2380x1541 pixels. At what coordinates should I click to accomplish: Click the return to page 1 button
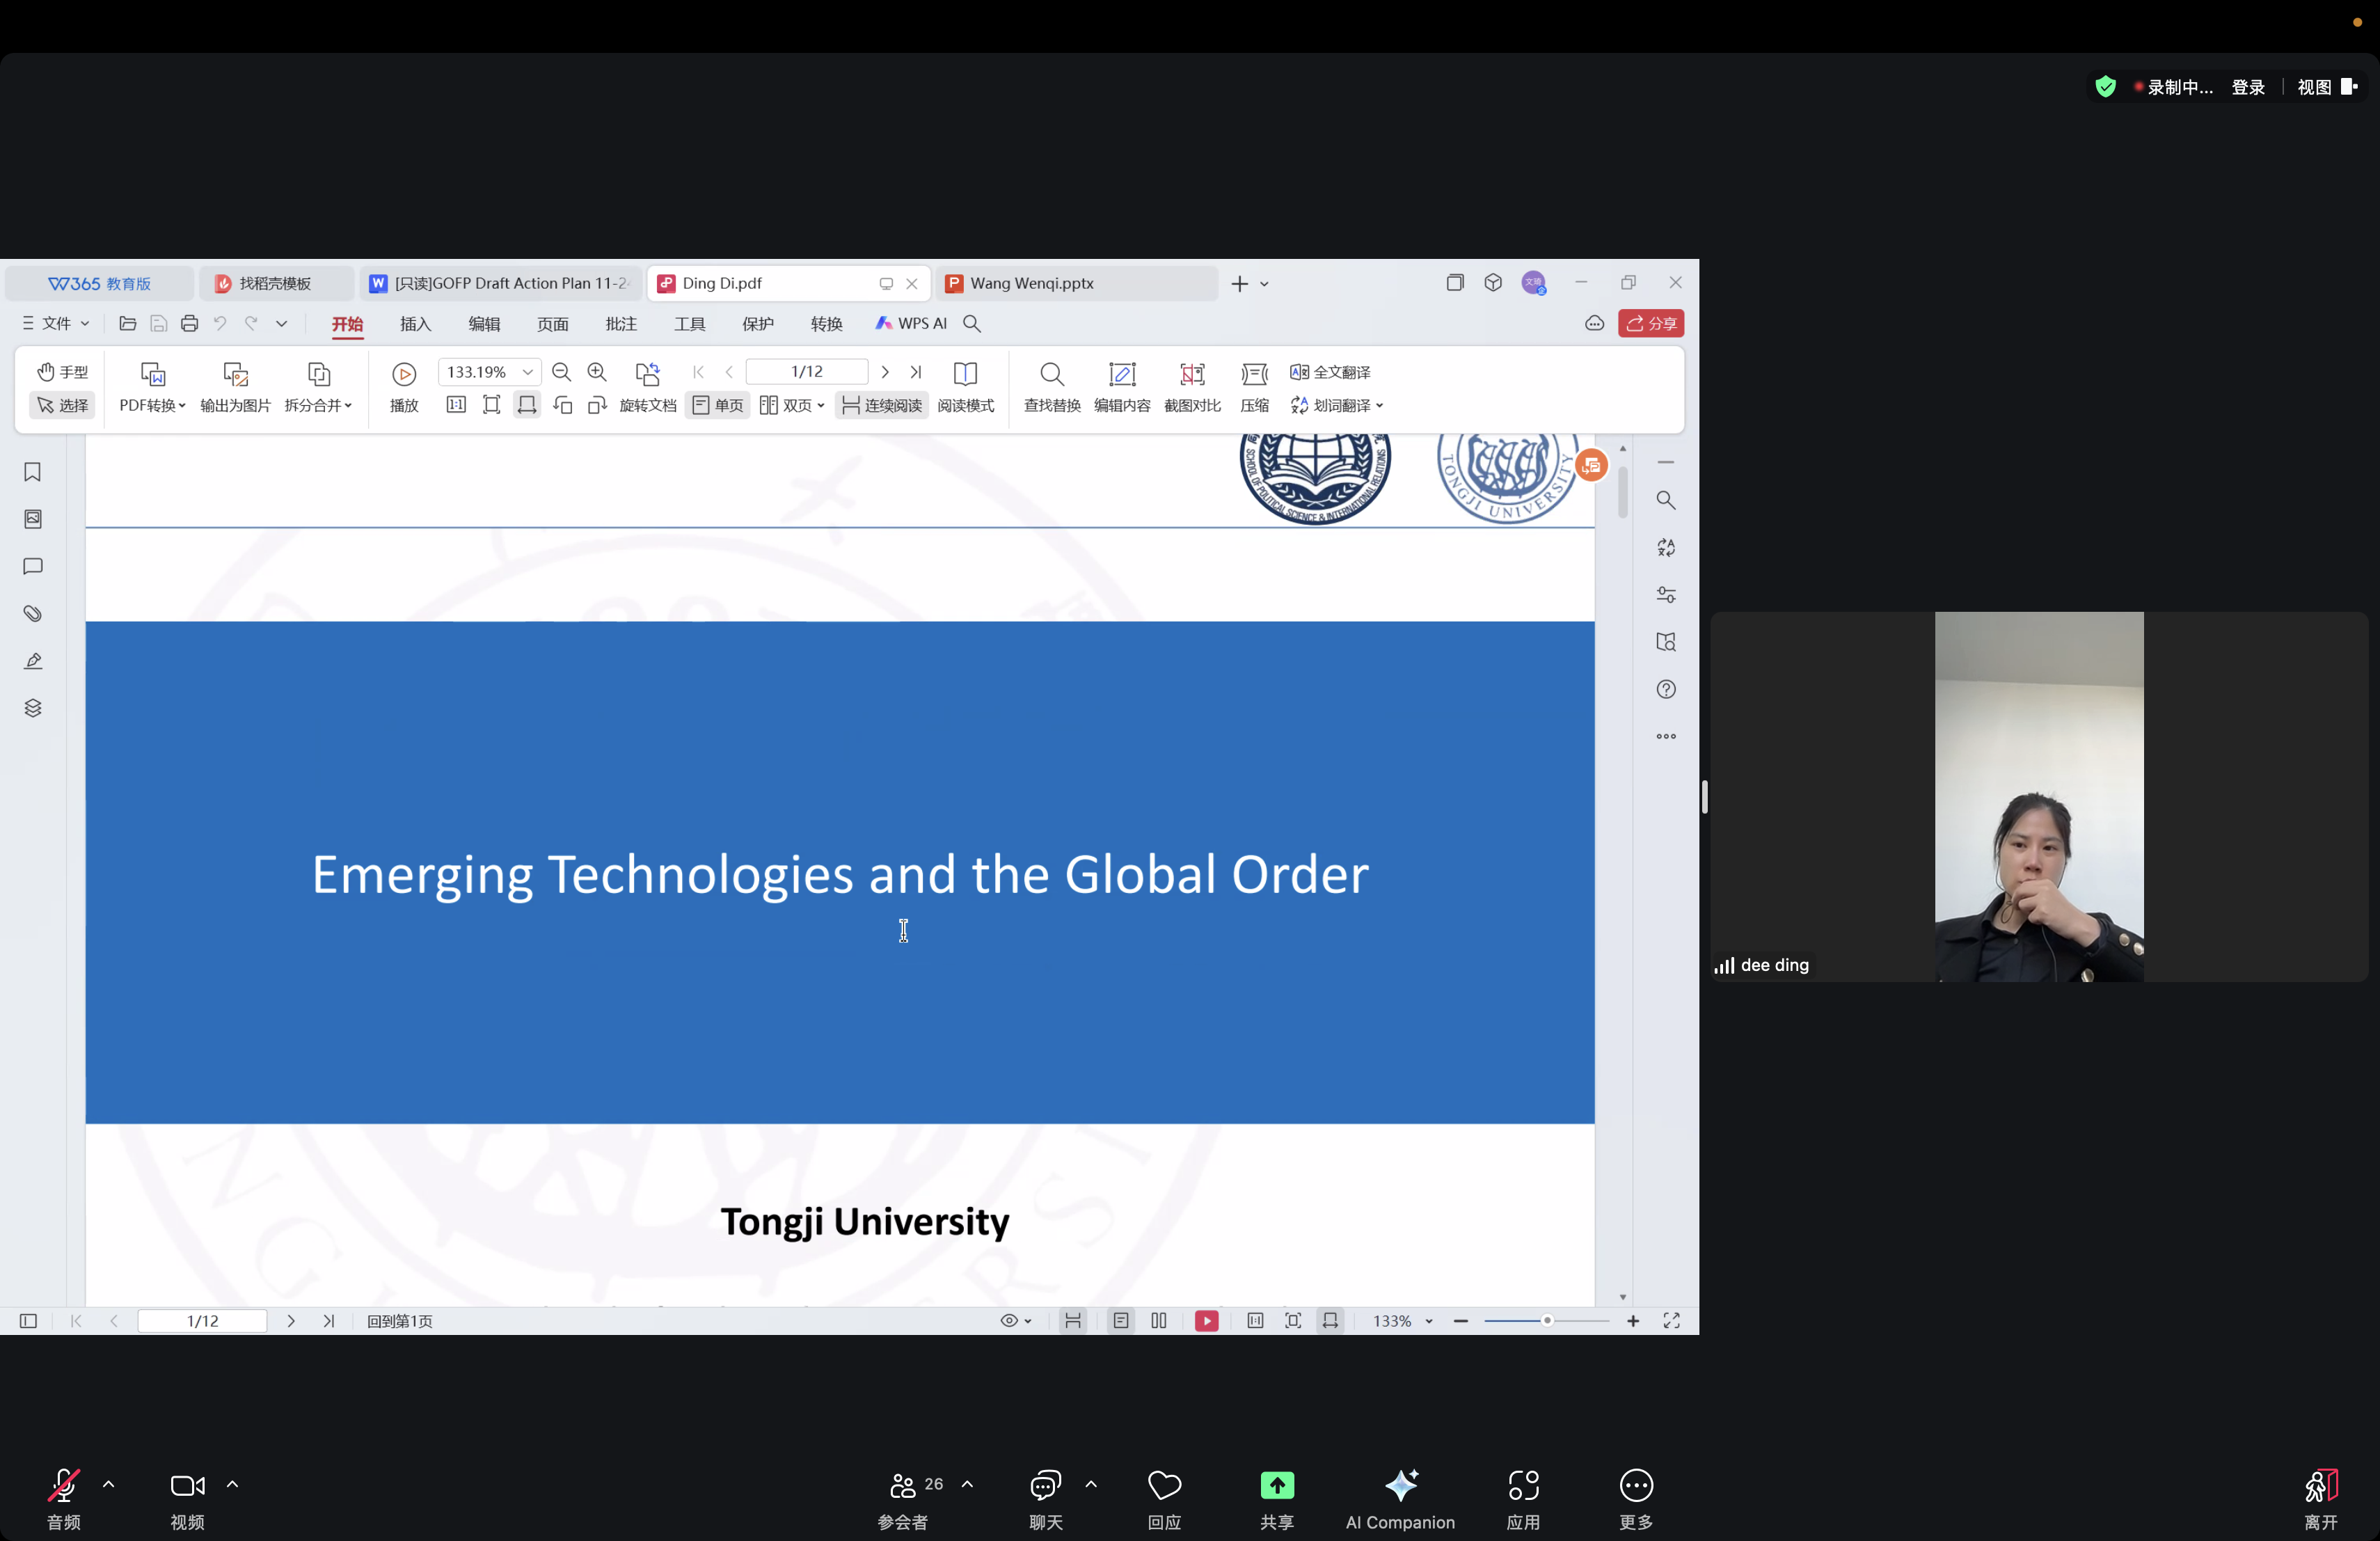tap(399, 1321)
